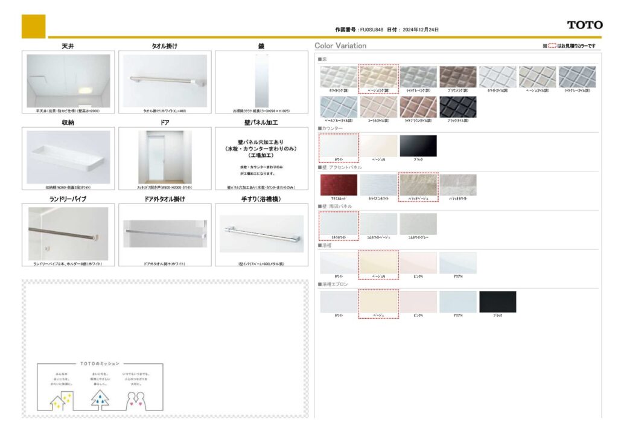
Task: Click the ドア外タオル掛け image
Action: (165, 234)
